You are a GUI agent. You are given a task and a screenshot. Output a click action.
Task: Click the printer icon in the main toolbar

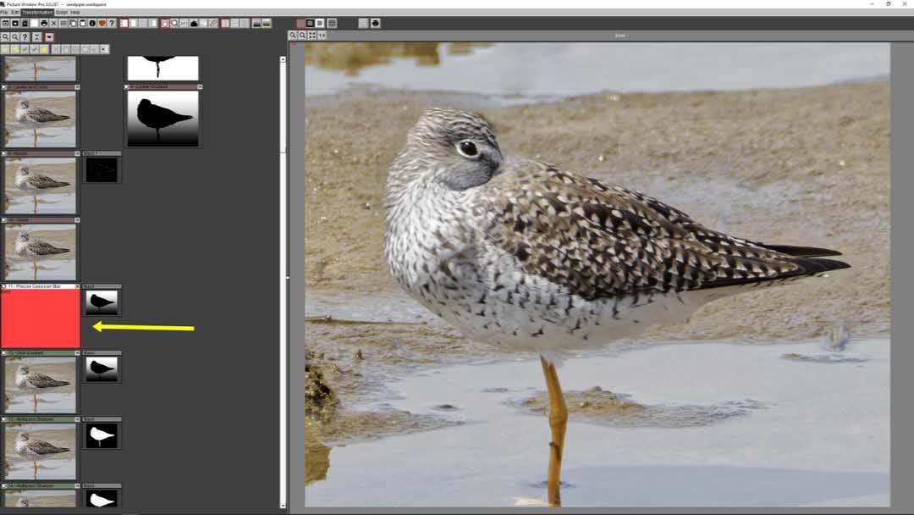tap(44, 23)
